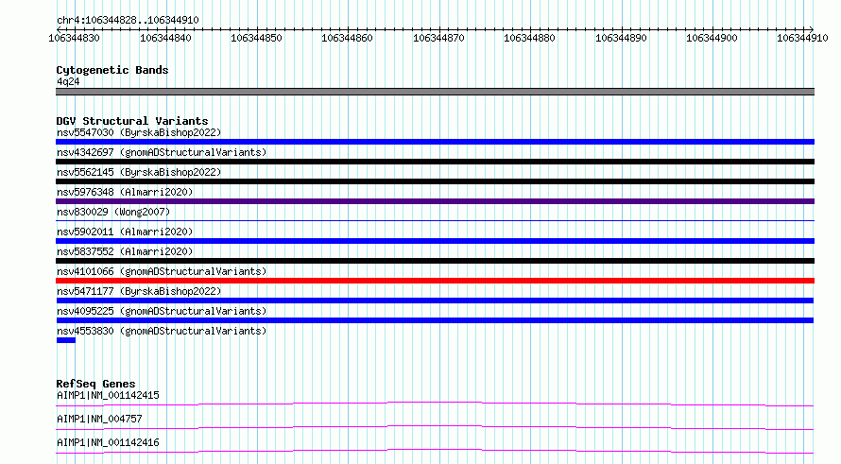Screen dimensions: 841x464
Task: Select the blue bar for nsv5902011
Action: pos(435,241)
